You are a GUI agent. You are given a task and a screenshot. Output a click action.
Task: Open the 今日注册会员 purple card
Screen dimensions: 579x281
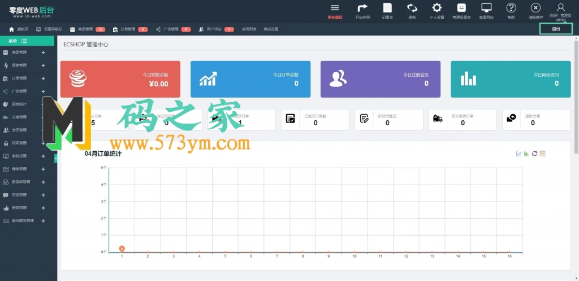[x=381, y=79]
